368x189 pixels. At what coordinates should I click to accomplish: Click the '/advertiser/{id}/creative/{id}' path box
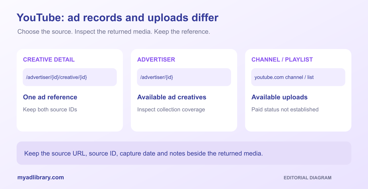[x=70, y=77]
